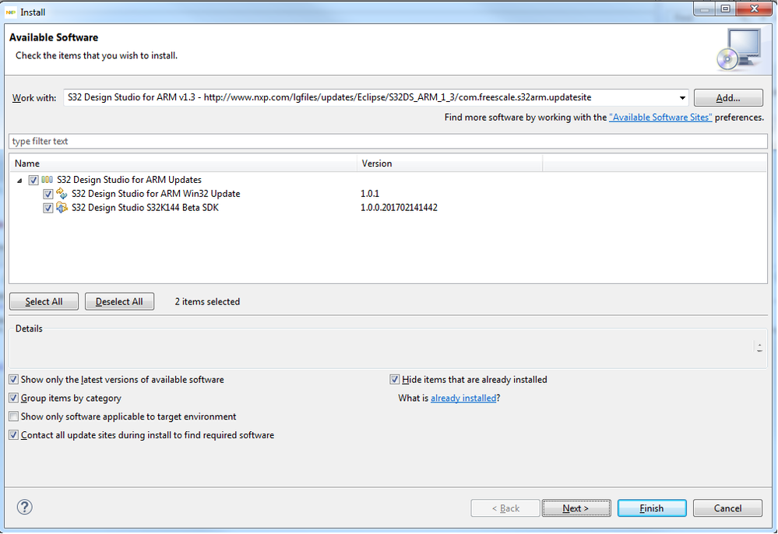This screenshot has height=534, width=778.
Task: Open the already installed link
Action: [x=463, y=398]
